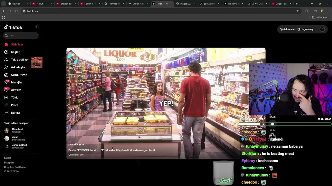Pause the playing TikTok video
Viewport: 332px width, 186px height.
(x=166, y=103)
